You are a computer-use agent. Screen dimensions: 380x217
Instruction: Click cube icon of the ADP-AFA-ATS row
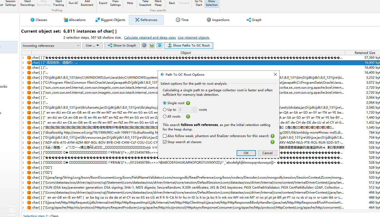pos(29,143)
